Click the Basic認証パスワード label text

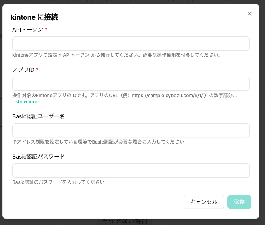click(x=38, y=157)
